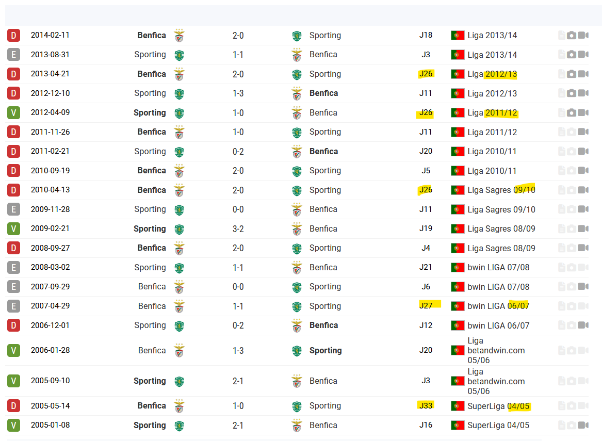602x441 pixels.
Task: Click the D result badge for 2014-02-11
Action: tap(13, 35)
